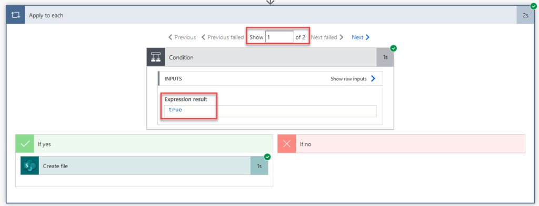Click the Expression result true value box
The width and height of the screenshot is (539, 206).
coord(270,111)
